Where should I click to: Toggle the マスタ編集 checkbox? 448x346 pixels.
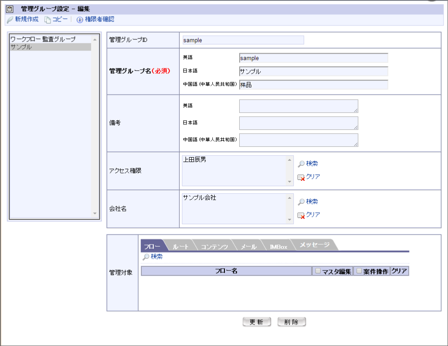click(318, 271)
